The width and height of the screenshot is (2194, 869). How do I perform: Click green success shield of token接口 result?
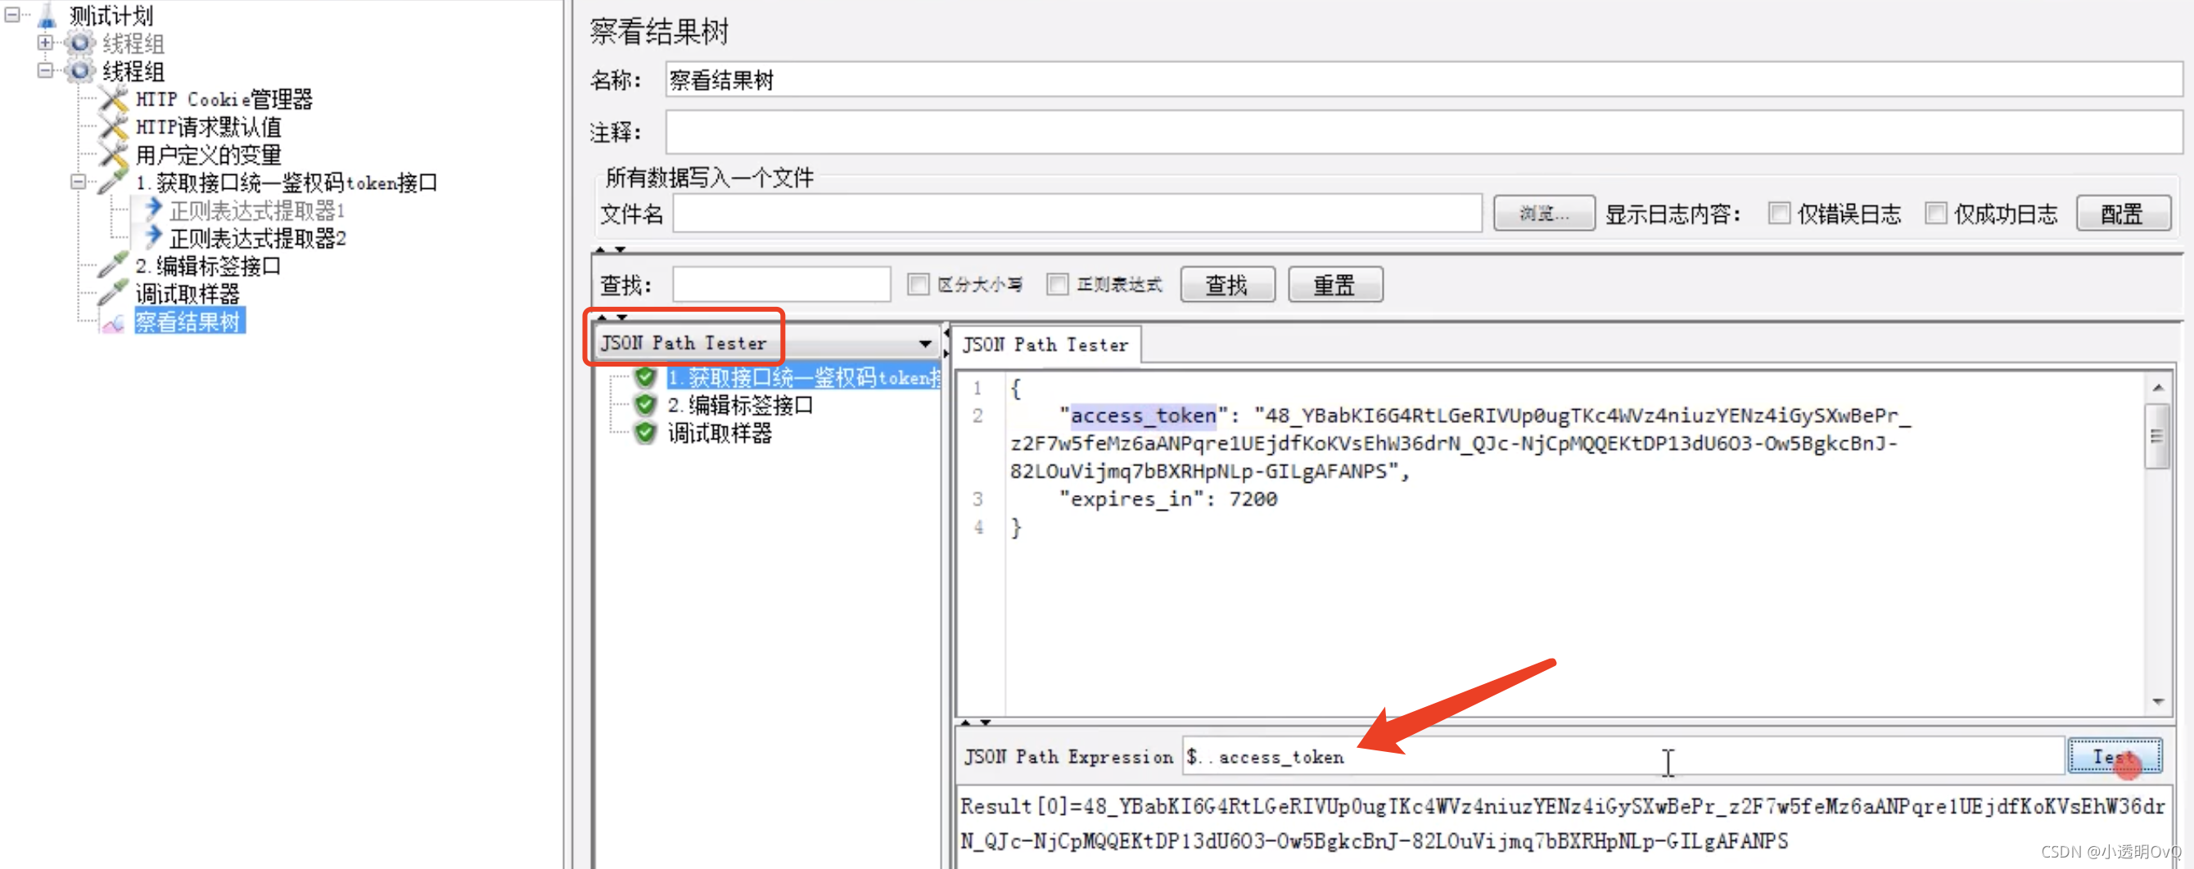tap(646, 377)
